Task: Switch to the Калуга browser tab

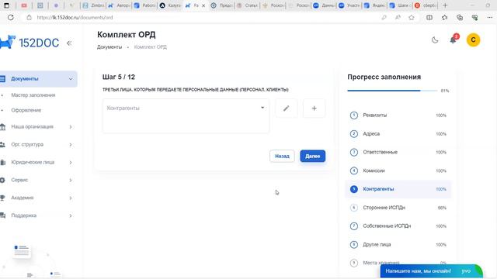Action: [171, 5]
